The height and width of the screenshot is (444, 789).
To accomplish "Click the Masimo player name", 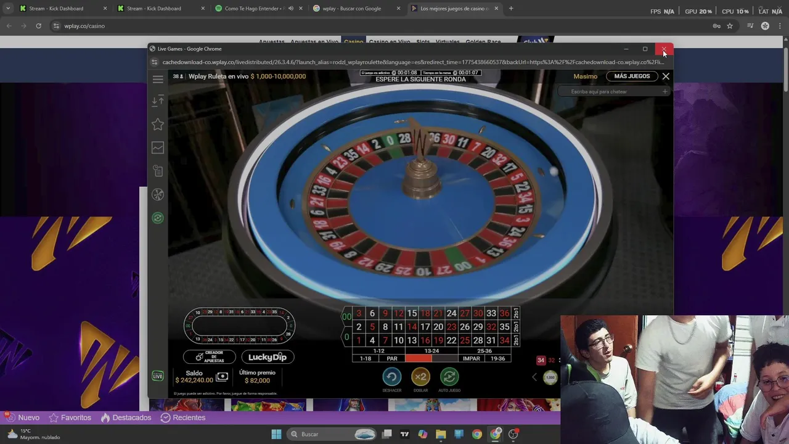I will point(585,76).
